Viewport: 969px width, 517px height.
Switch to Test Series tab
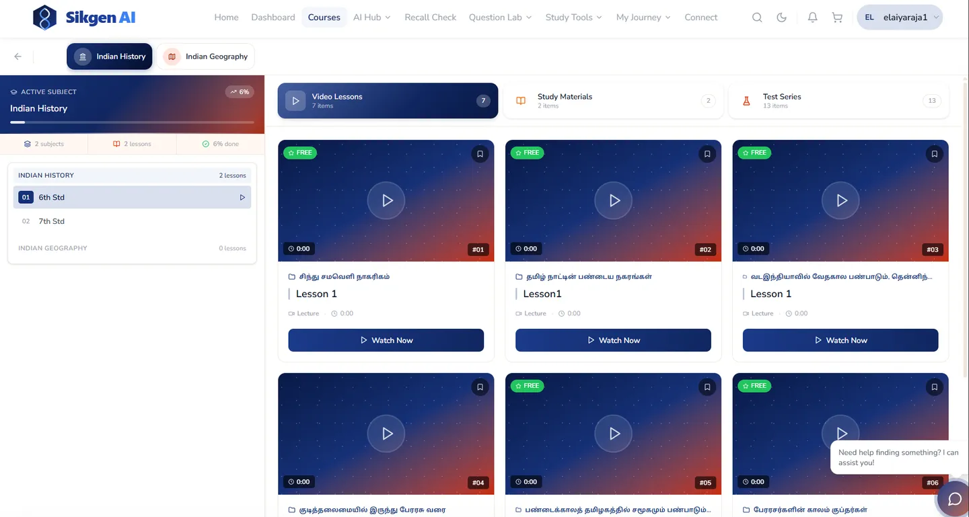(x=838, y=101)
